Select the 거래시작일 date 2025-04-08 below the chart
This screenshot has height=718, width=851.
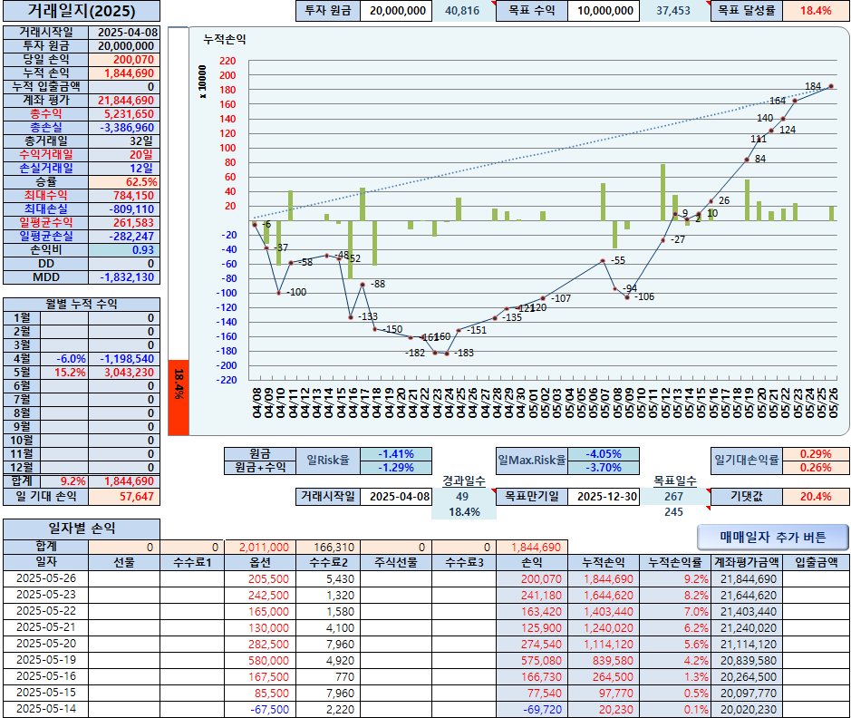click(x=396, y=496)
